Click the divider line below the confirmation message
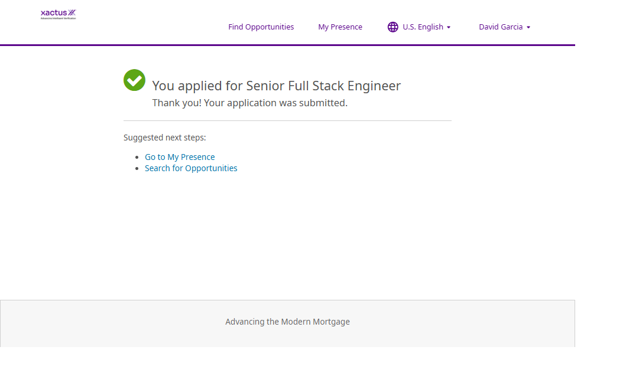The height and width of the screenshot is (386, 639). [x=287, y=120]
